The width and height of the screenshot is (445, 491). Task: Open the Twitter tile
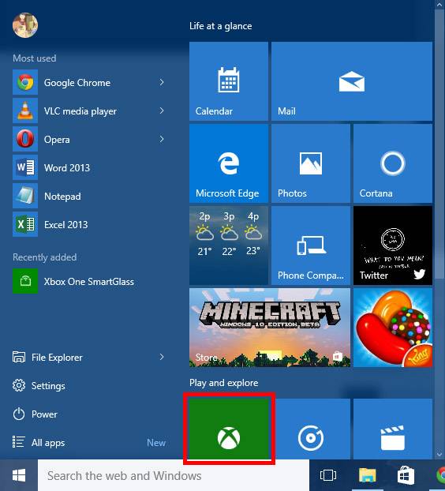click(x=393, y=245)
